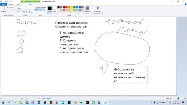
Task: Open Task View on taskbar
Action: [15, 102]
